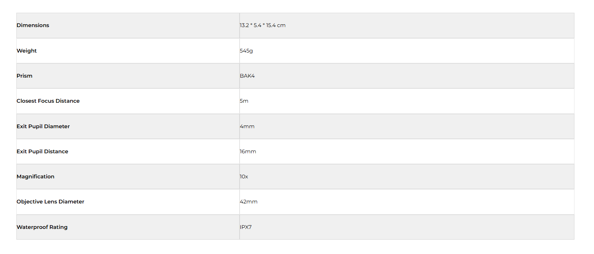Screen dimensions: 594x254
Task: Select the IPX7 rating value
Action: (x=246, y=227)
